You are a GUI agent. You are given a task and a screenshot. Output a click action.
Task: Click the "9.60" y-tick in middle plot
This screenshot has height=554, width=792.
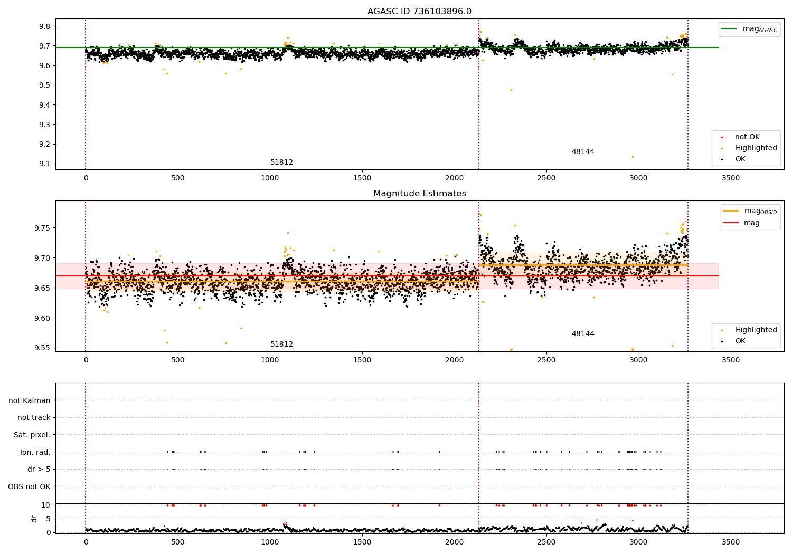point(42,318)
